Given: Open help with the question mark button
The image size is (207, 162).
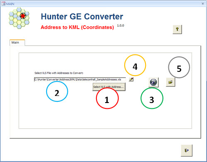Looking at the screenshot, I should [x=177, y=29].
